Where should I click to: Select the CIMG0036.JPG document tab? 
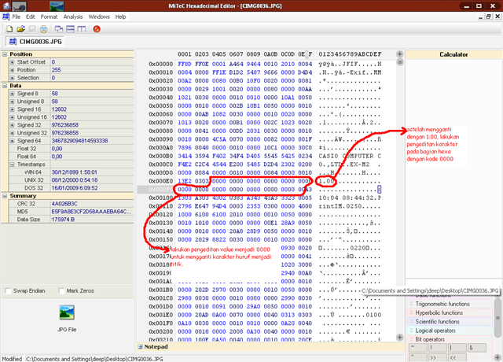pos(35,42)
